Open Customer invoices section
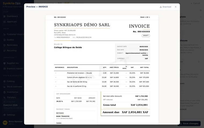Screen dimensions: 204x128 (x=13, y=34)
